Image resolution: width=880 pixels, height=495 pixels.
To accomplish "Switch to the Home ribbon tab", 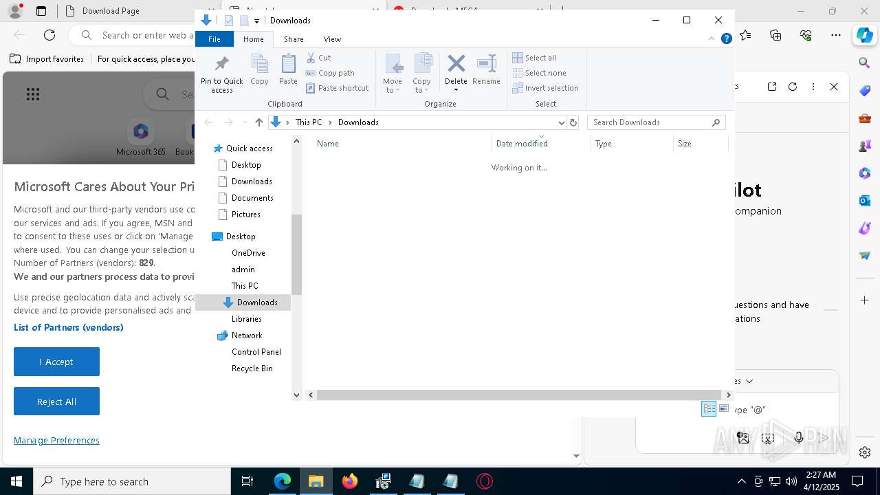I will (x=253, y=39).
